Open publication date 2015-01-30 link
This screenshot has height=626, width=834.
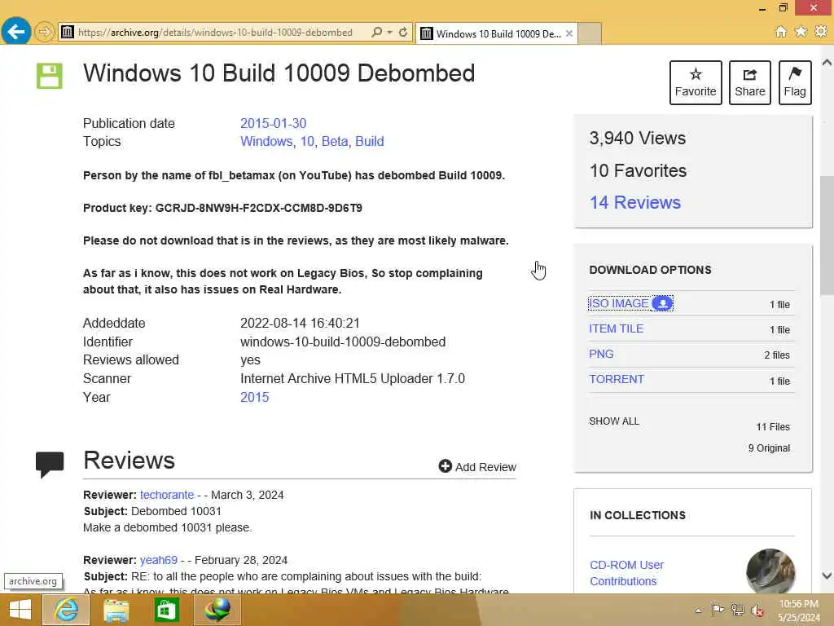pyautogui.click(x=273, y=124)
